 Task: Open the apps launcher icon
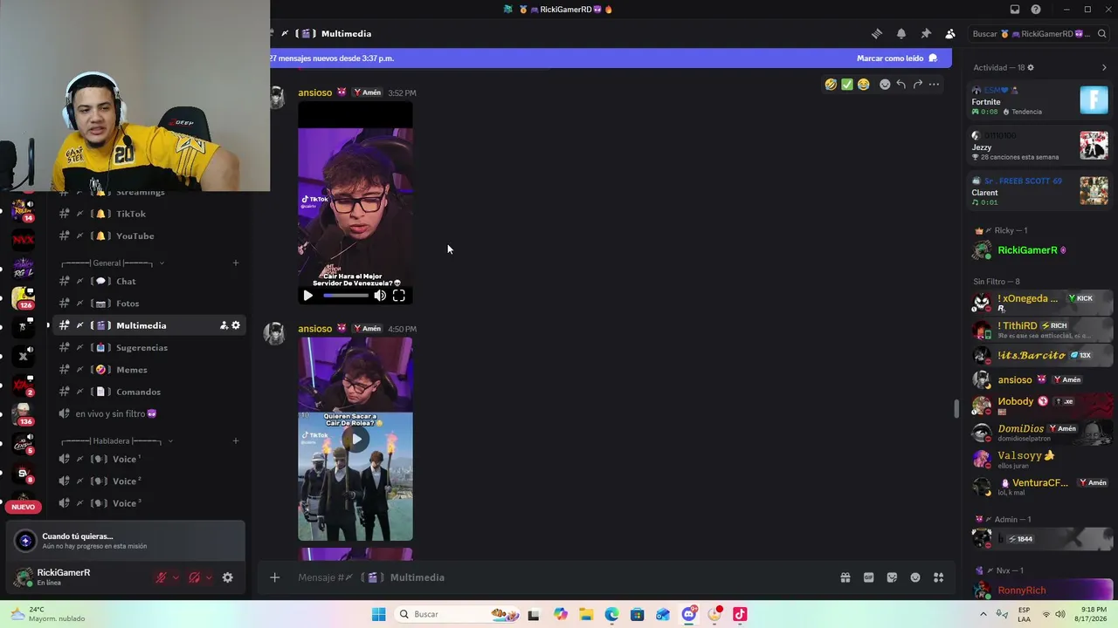click(x=939, y=577)
